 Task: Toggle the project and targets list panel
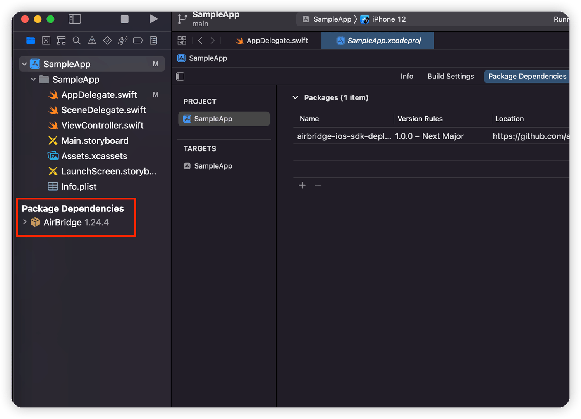pyautogui.click(x=180, y=77)
